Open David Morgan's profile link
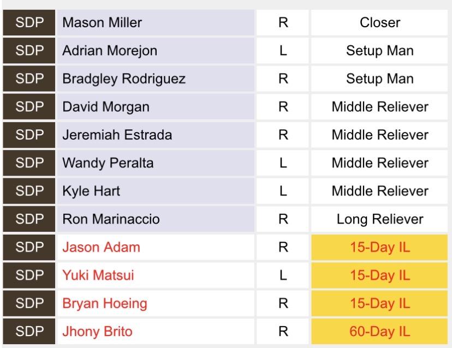 click(x=106, y=107)
